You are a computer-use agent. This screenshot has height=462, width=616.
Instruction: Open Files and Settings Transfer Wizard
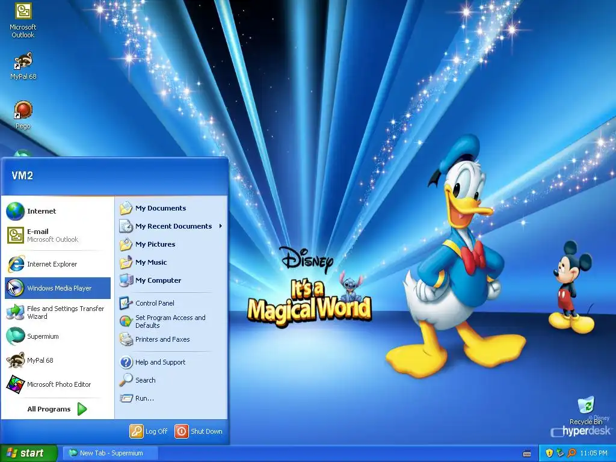(58, 312)
